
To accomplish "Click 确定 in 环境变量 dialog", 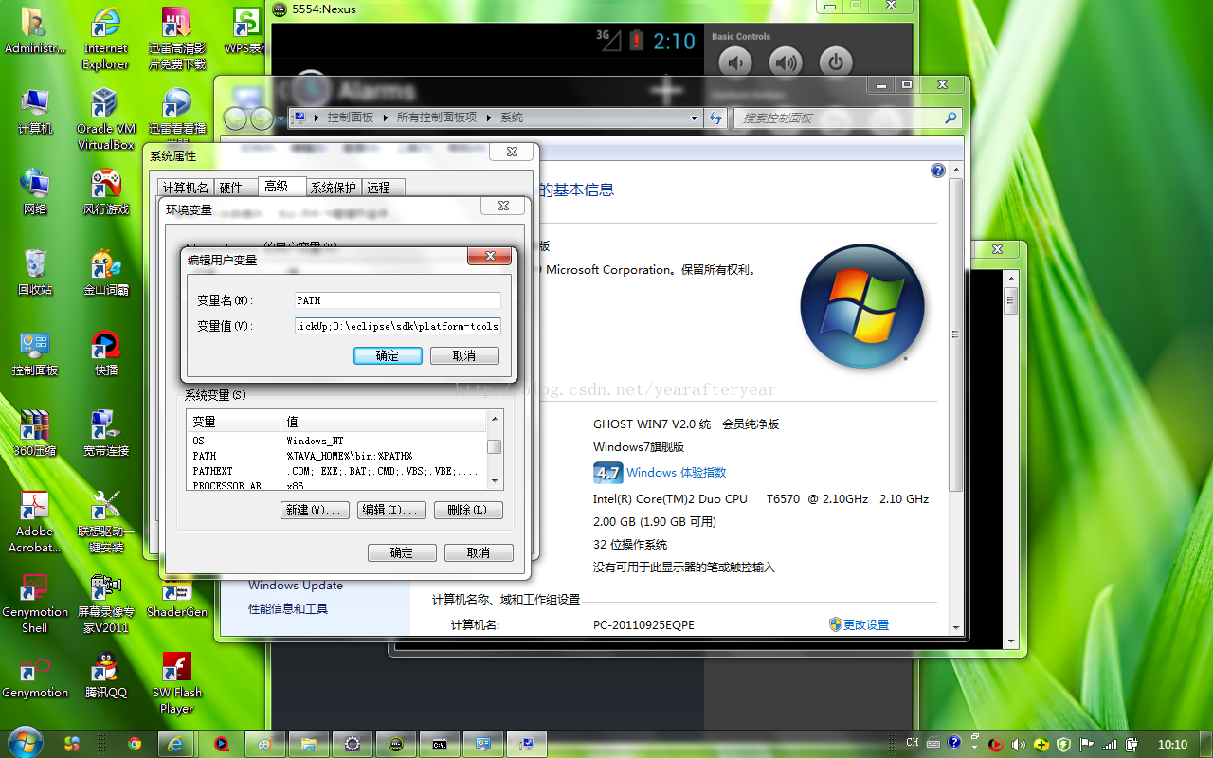I will point(402,552).
